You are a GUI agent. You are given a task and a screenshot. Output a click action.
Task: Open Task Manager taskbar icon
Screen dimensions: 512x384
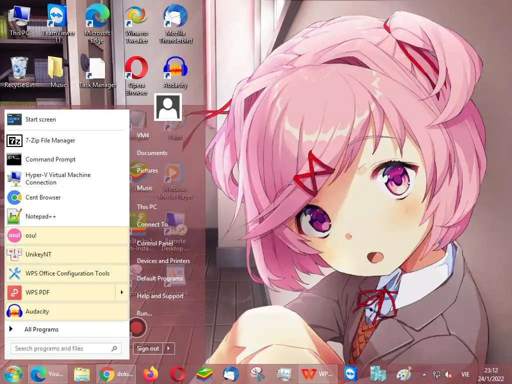tap(284, 374)
